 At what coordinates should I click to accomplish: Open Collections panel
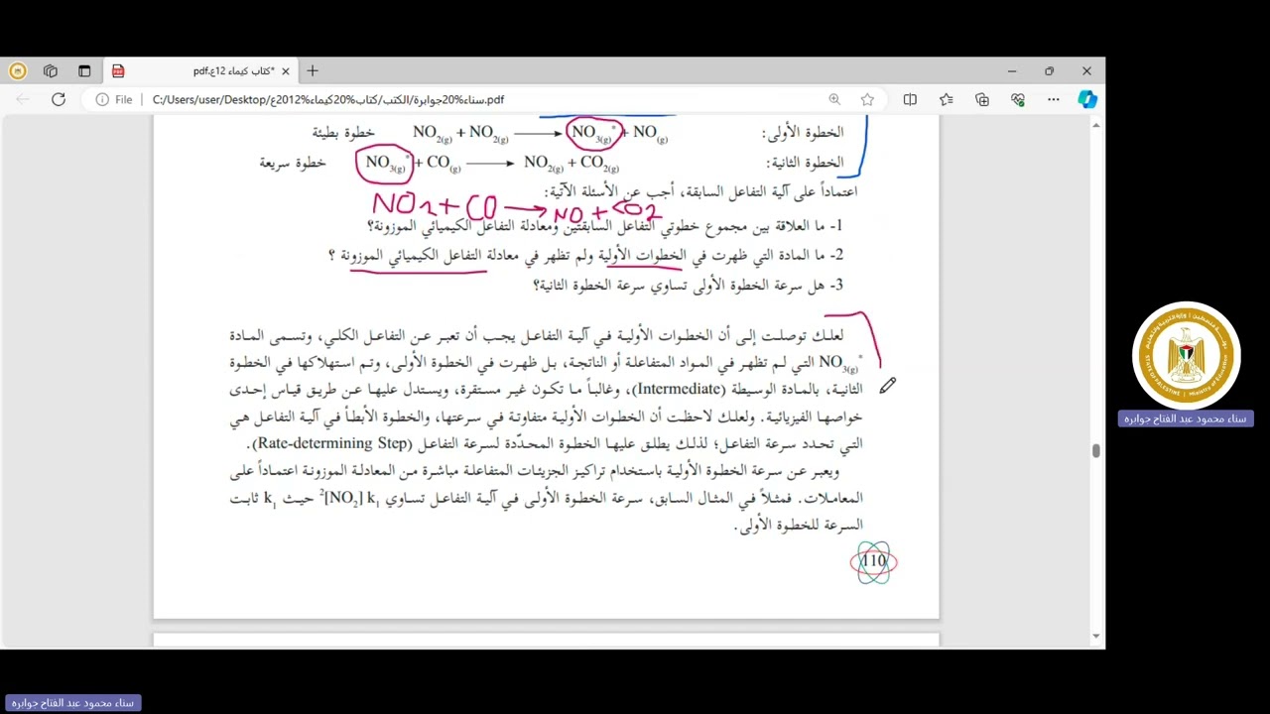(982, 99)
